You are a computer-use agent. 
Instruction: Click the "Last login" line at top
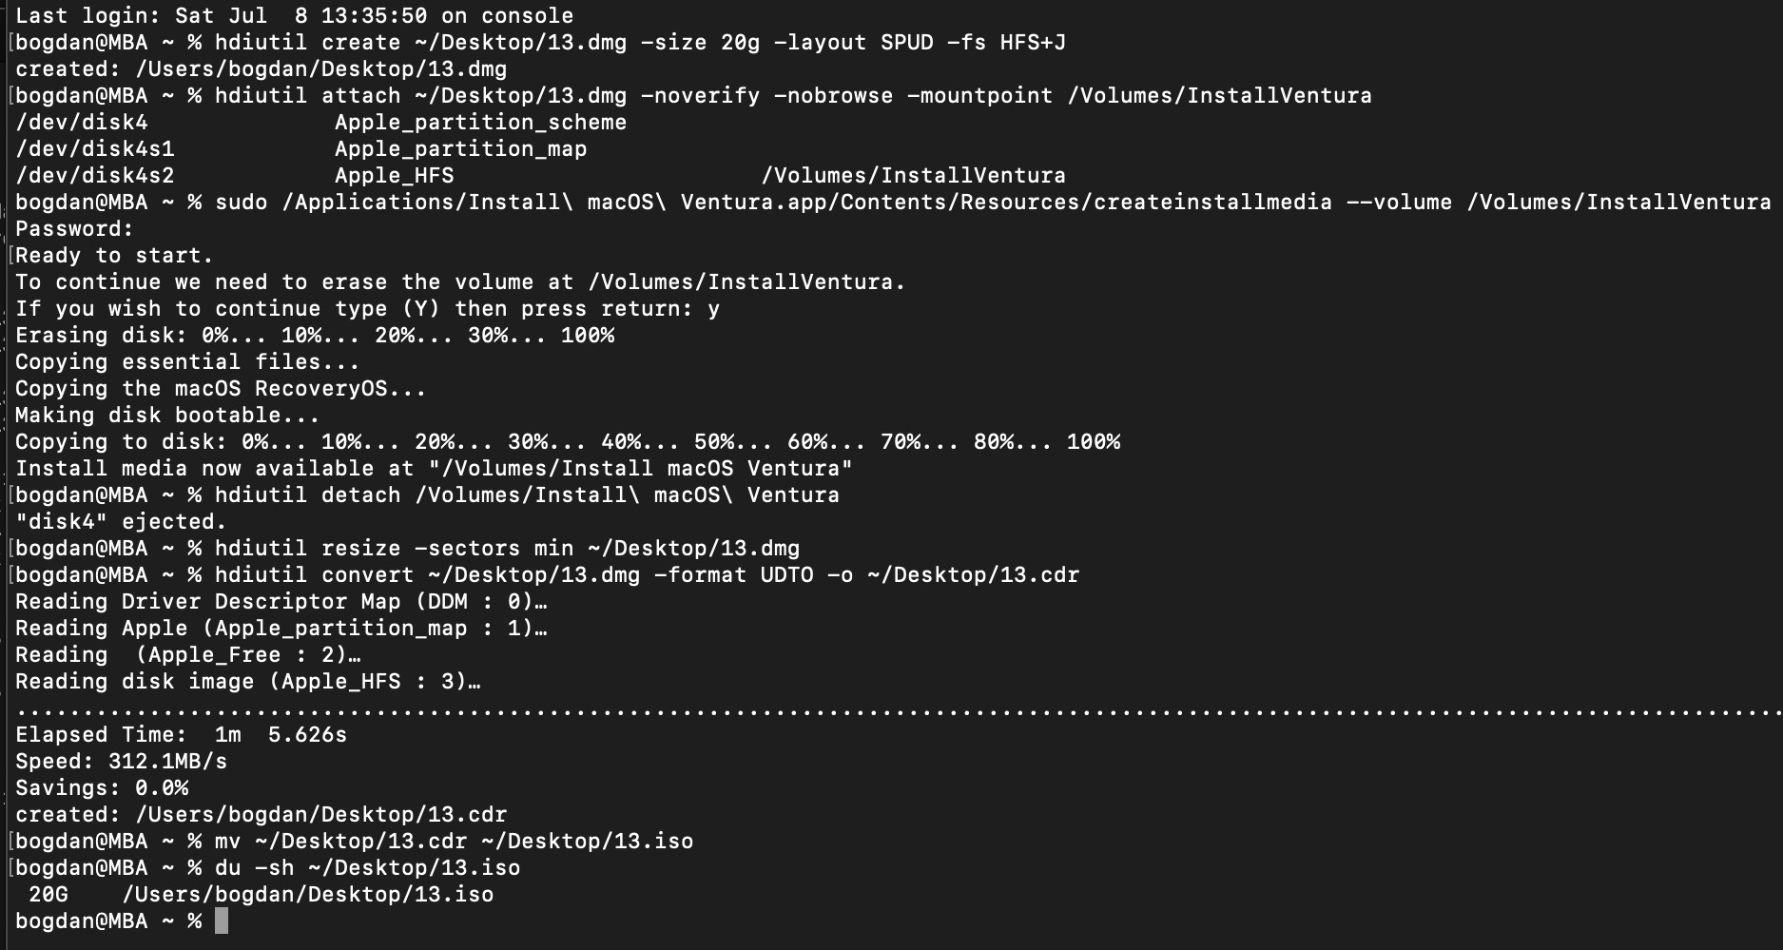click(294, 16)
